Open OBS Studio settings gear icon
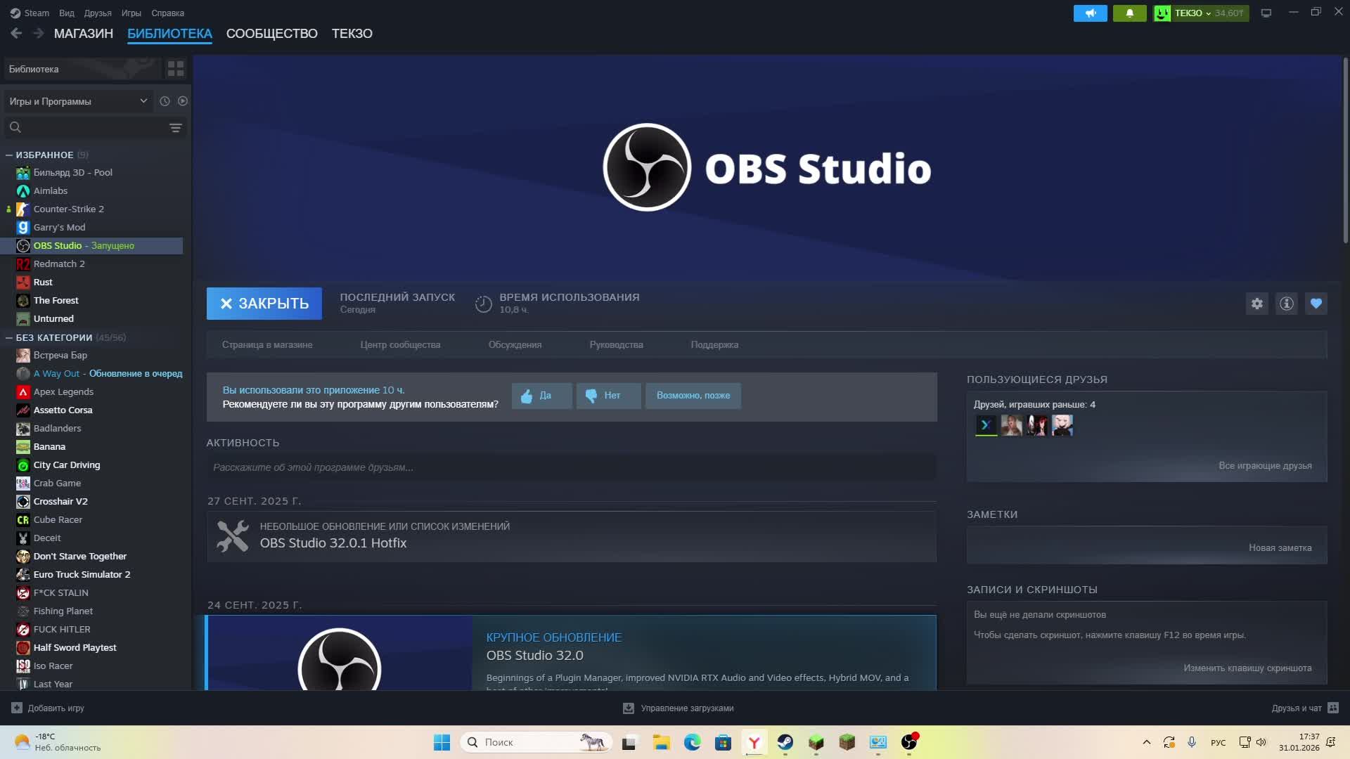This screenshot has height=759, width=1350. tap(1256, 304)
